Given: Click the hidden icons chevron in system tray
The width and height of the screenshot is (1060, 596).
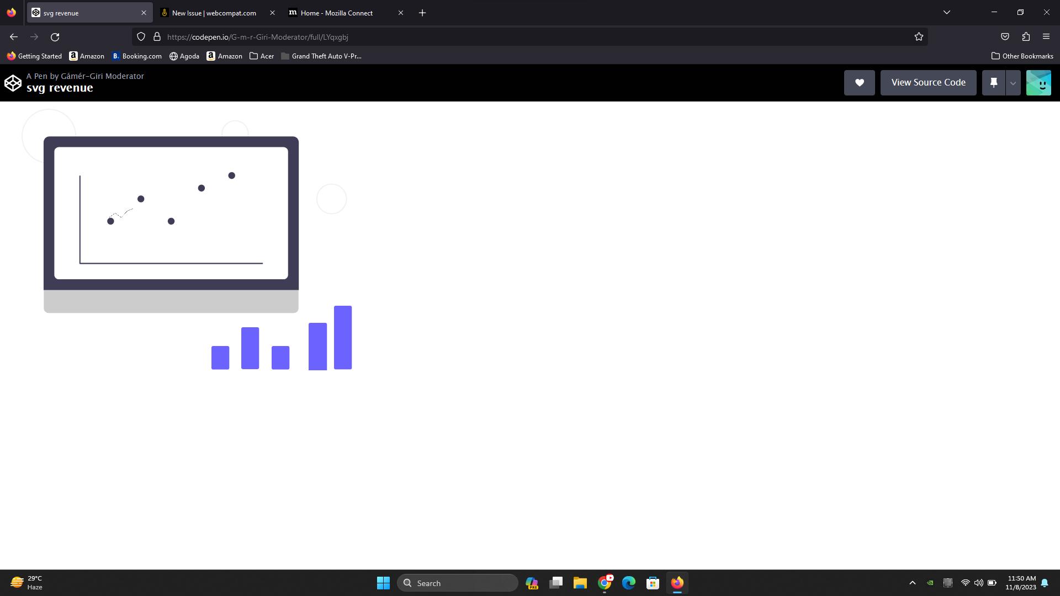Looking at the screenshot, I should (x=913, y=583).
